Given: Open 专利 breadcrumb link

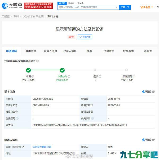Looking at the screenshot, I should coord(16,17).
